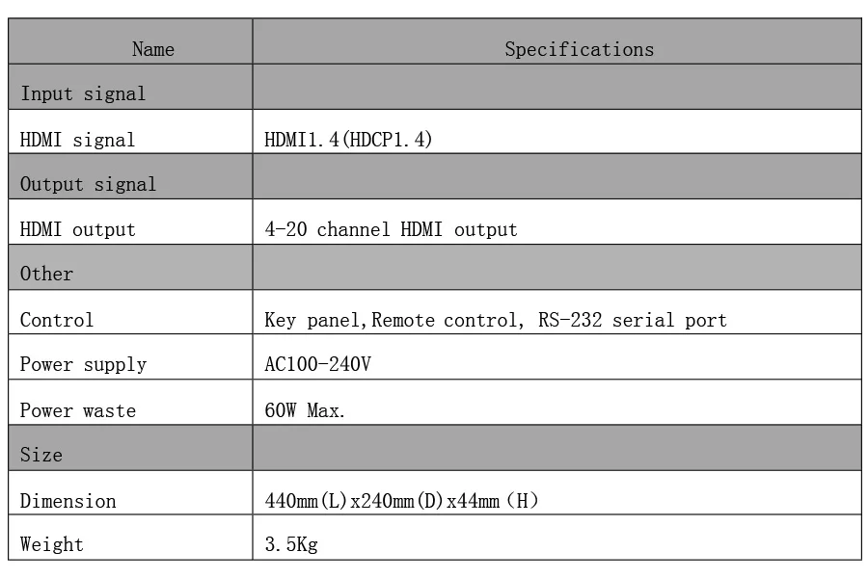This screenshot has height=578, width=868.
Task: Click the Key panel, Remote control text
Action: 393,320
